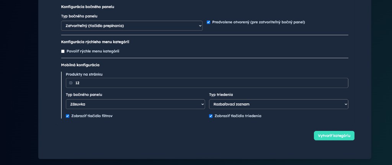The width and height of the screenshot is (392, 165).
Task: Open the desktop 'Typ bočného panelu' dropdown showing Zatvoriteľný
Action: (132, 26)
